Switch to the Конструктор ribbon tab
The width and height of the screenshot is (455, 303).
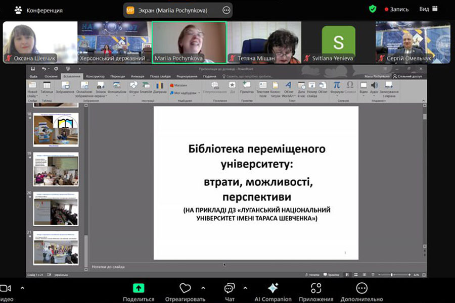pyautogui.click(x=95, y=76)
